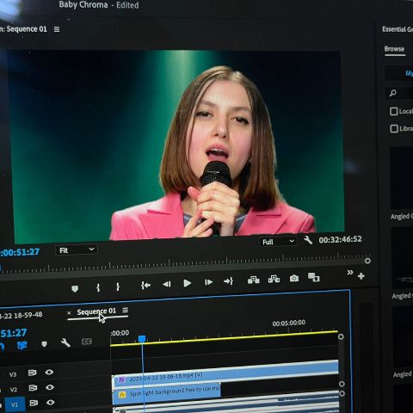Click the Extract icon
The height and width of the screenshot is (413, 413).
click(x=274, y=279)
